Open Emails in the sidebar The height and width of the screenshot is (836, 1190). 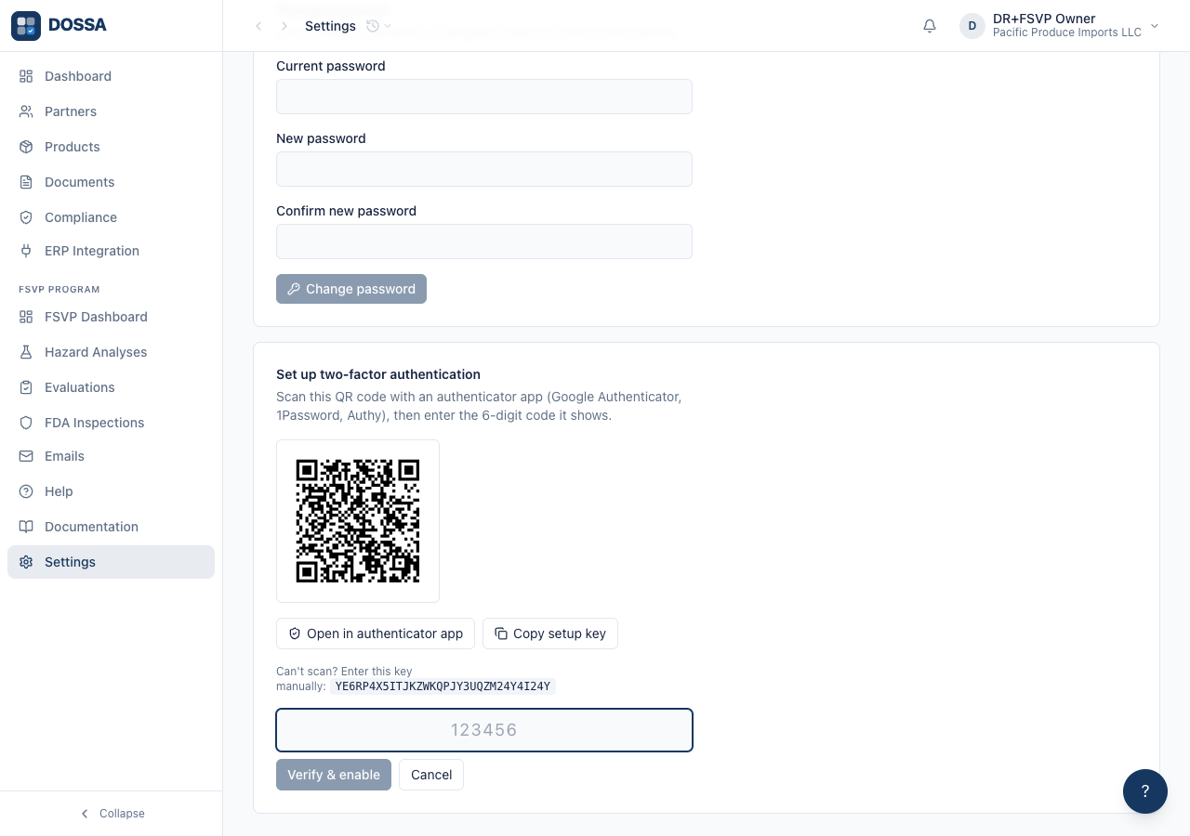[x=111, y=456]
